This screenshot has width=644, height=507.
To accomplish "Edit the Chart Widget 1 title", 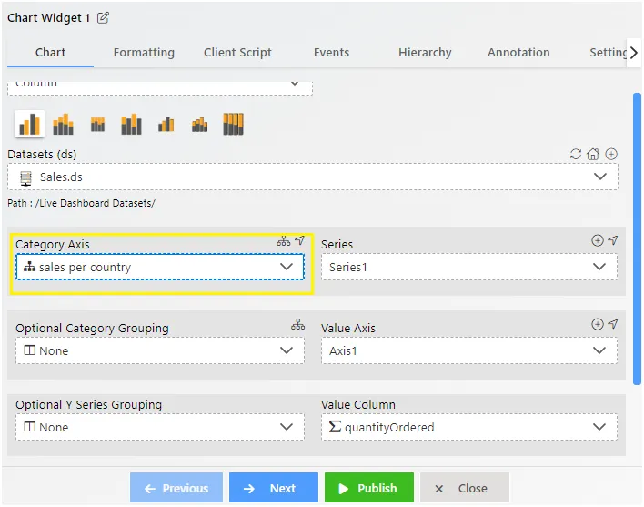I will click(x=103, y=17).
